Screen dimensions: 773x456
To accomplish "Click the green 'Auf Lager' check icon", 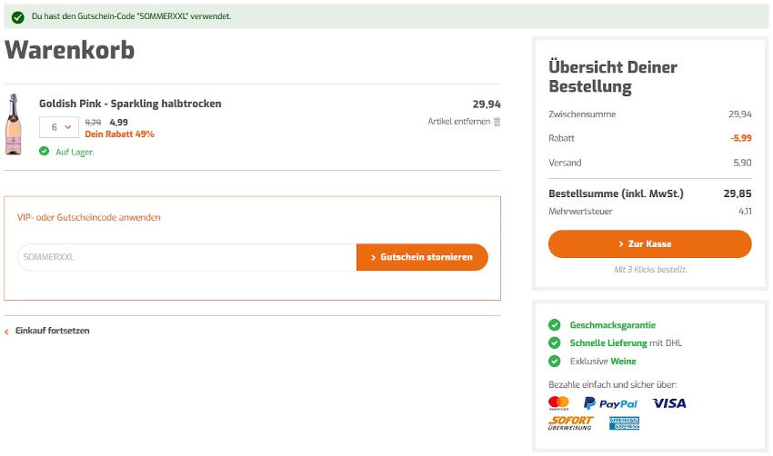I will click(45, 152).
